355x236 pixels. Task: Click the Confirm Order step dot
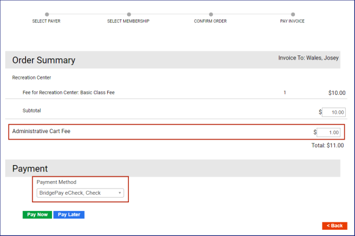[x=211, y=14]
